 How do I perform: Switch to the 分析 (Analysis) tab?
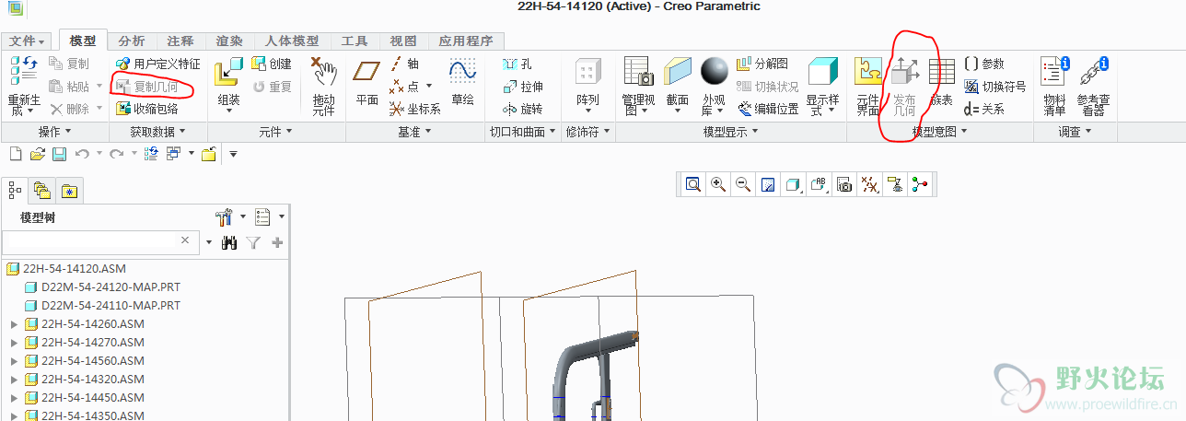click(132, 41)
